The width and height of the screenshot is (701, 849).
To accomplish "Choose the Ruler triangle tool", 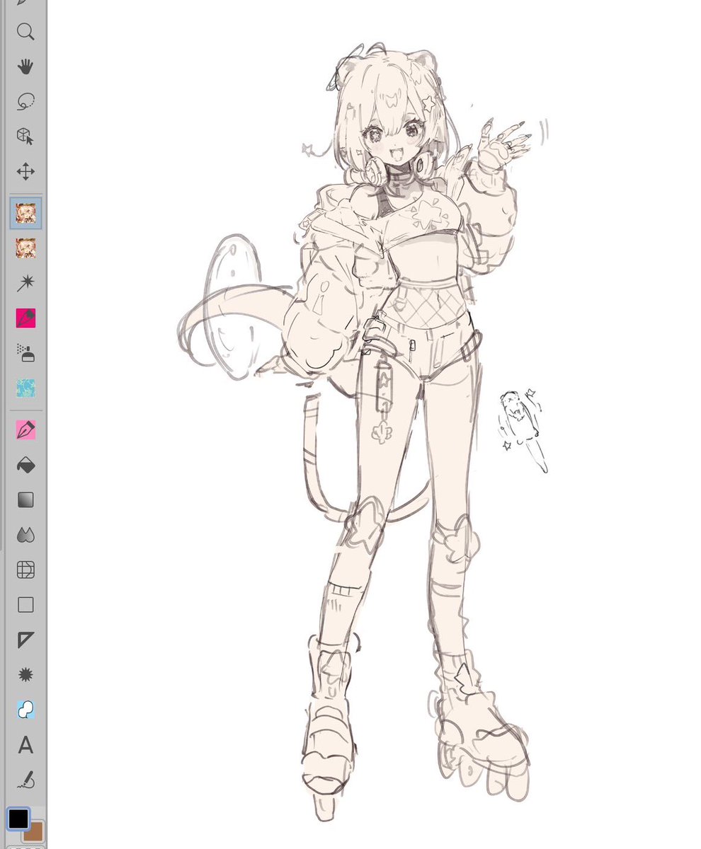I will tap(25, 640).
